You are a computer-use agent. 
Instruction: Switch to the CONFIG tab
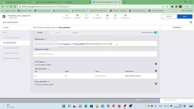pyautogui.click(x=40, y=33)
